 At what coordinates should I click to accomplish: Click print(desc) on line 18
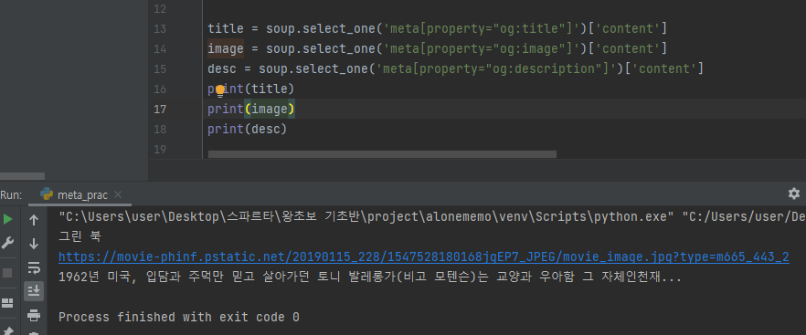click(248, 129)
